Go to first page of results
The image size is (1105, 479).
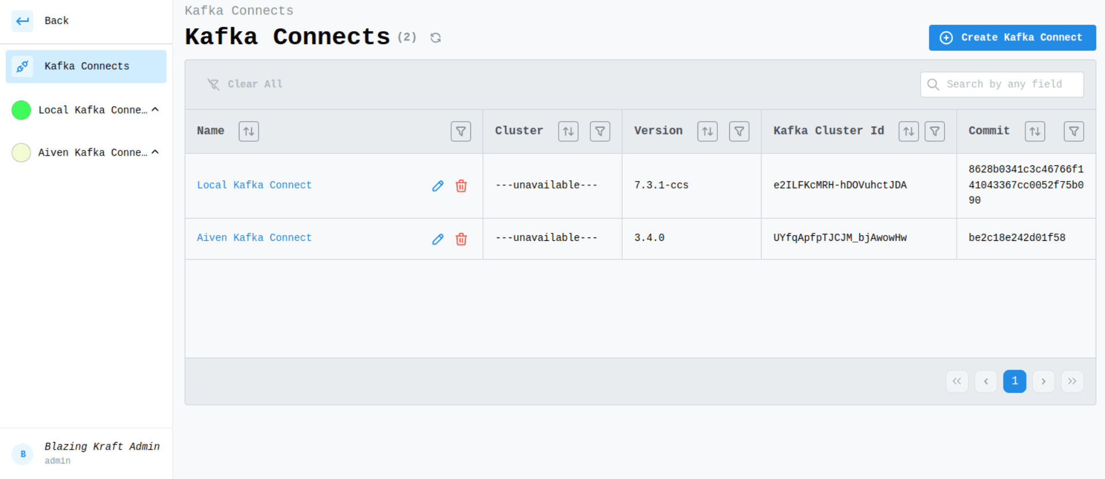[x=957, y=381]
